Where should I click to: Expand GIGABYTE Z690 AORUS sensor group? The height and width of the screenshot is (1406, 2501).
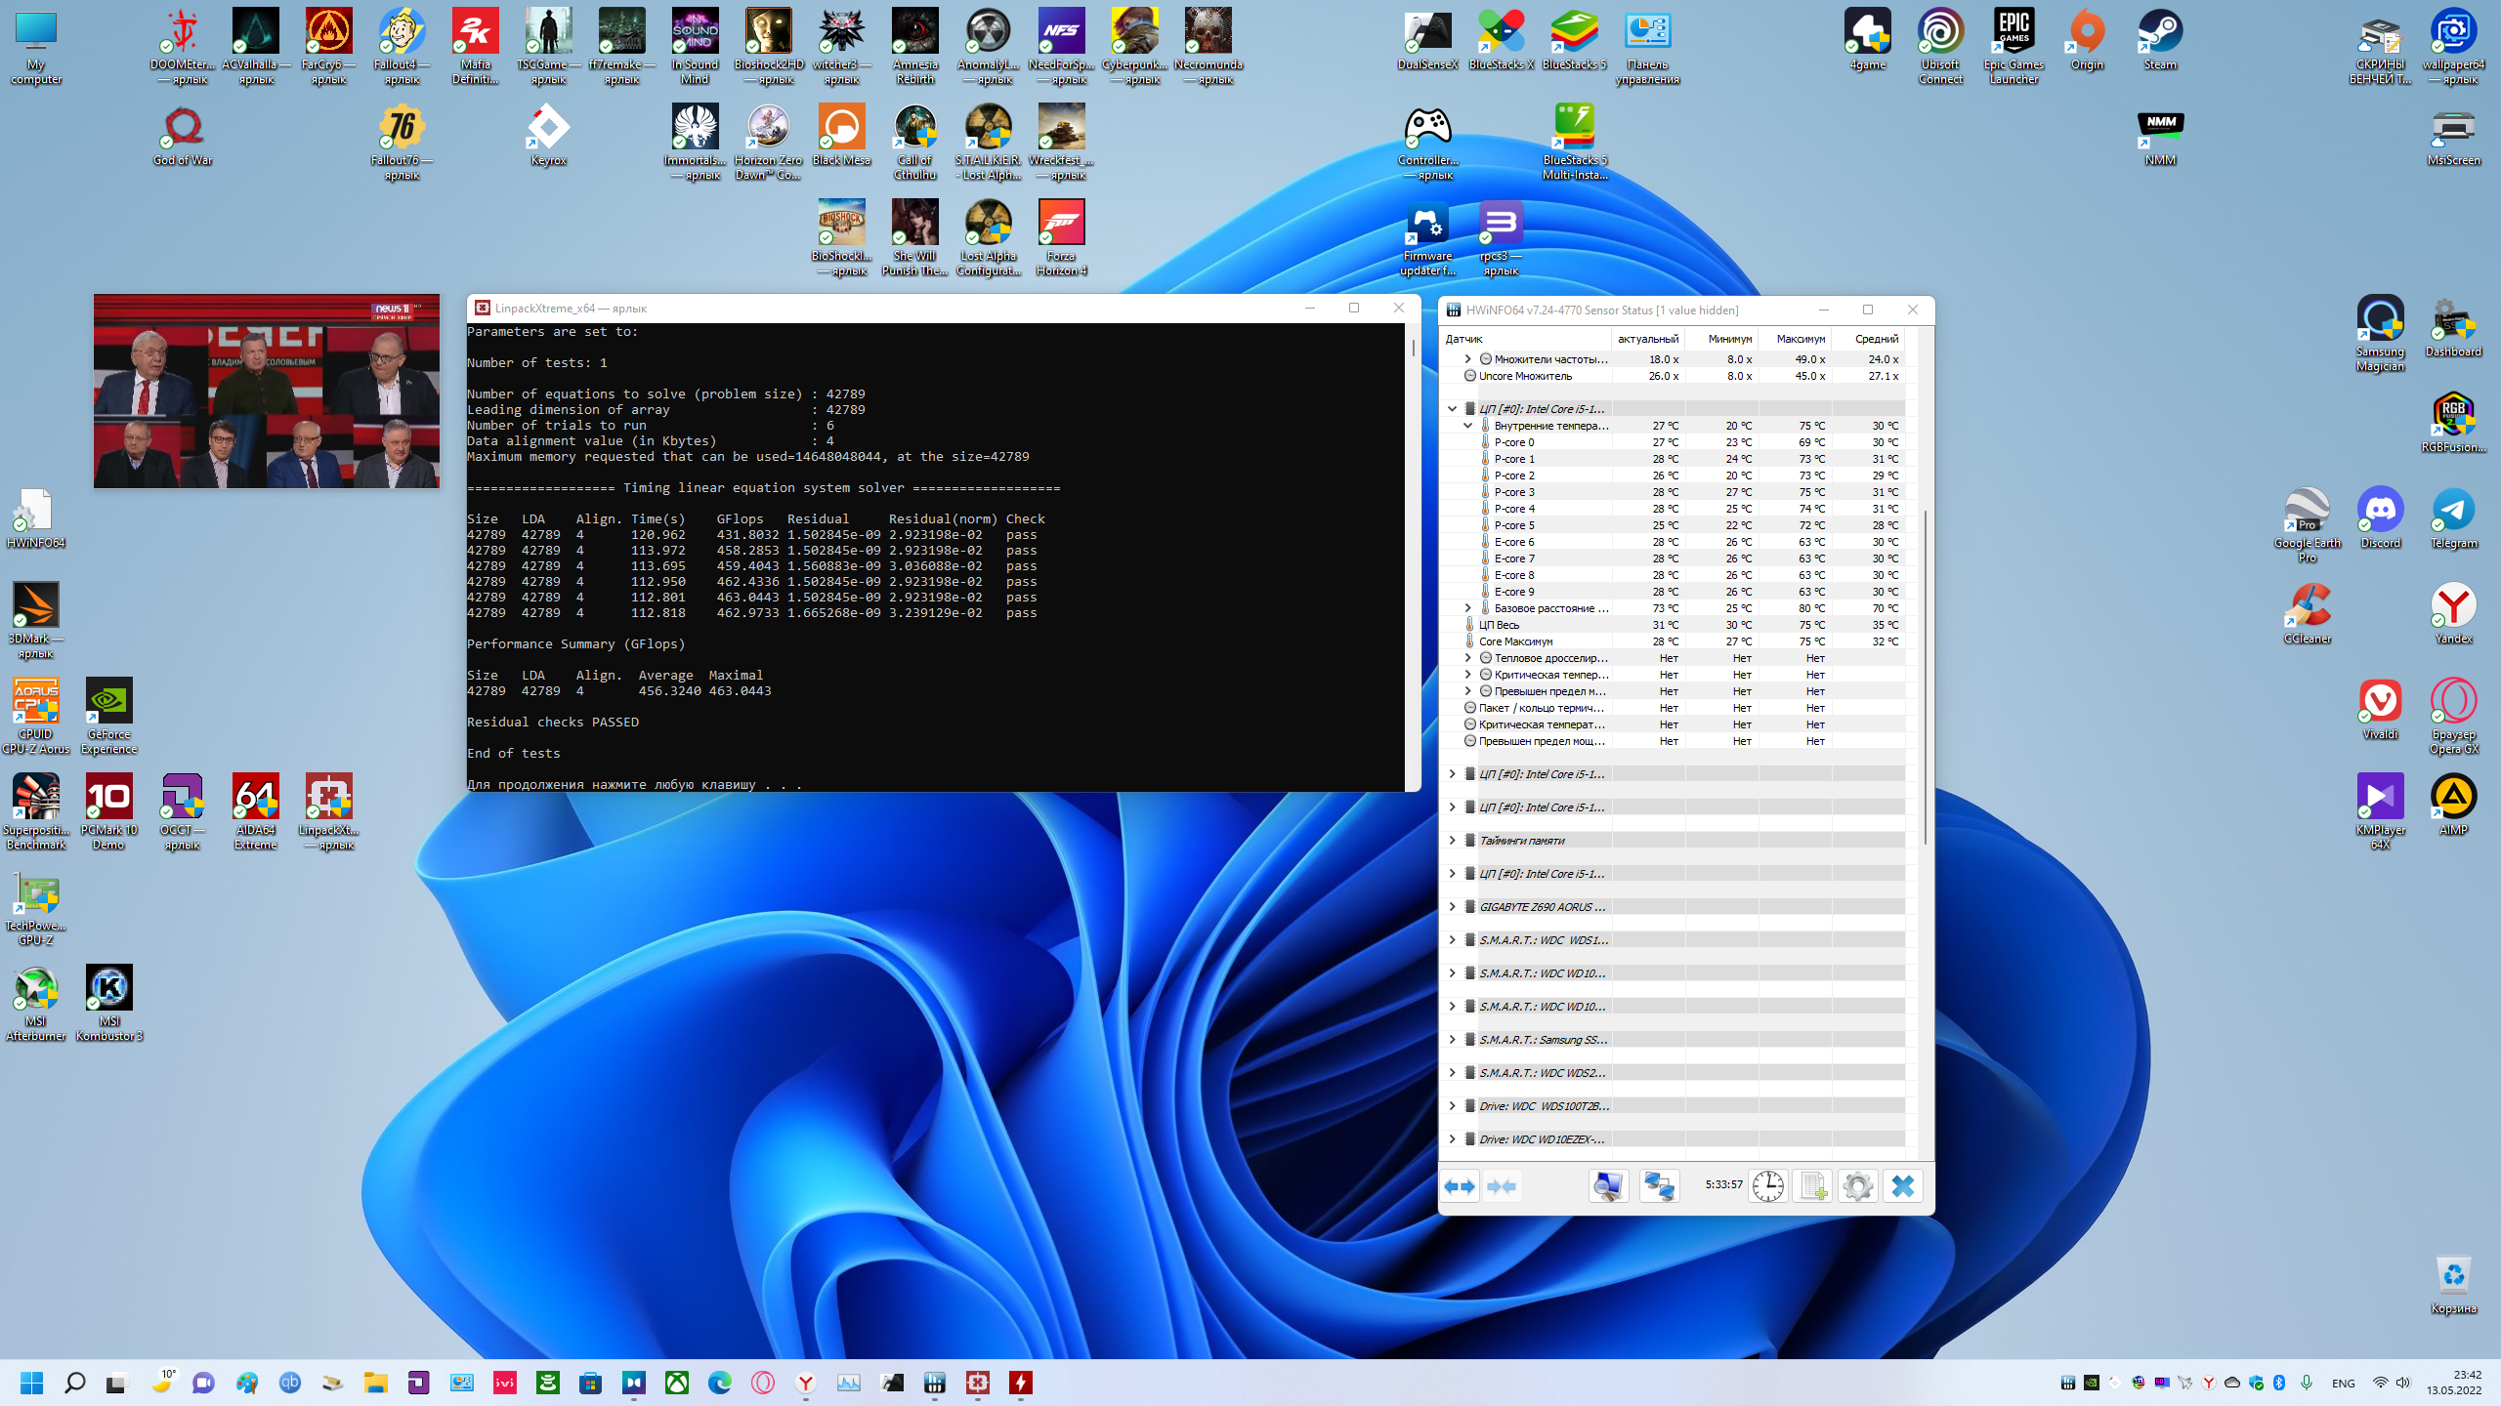click(1452, 907)
